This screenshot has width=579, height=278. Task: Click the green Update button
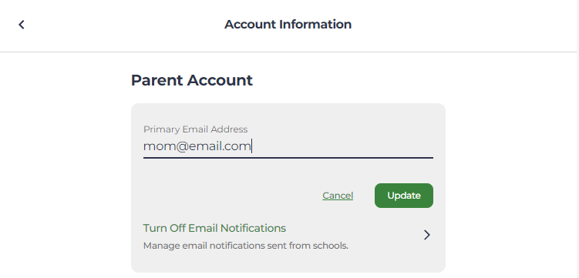(x=403, y=196)
